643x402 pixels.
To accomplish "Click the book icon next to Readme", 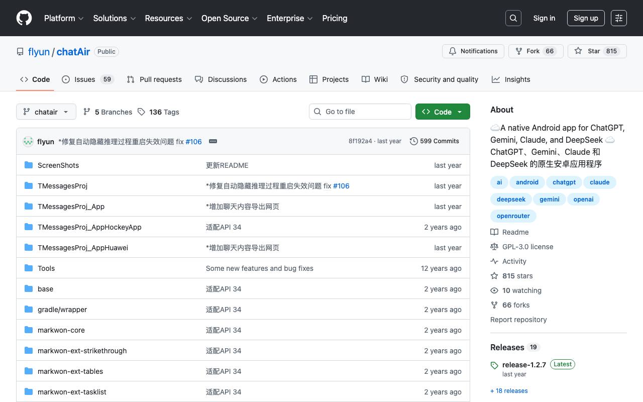I will (494, 232).
